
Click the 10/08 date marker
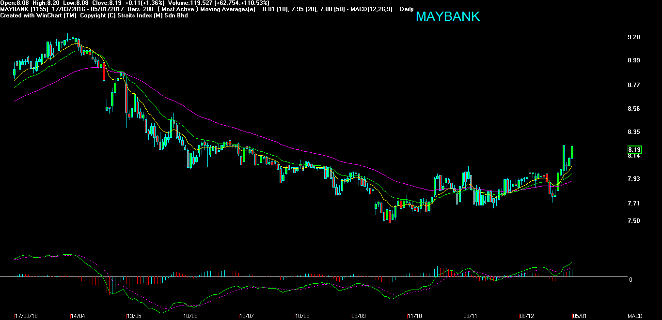(x=303, y=316)
